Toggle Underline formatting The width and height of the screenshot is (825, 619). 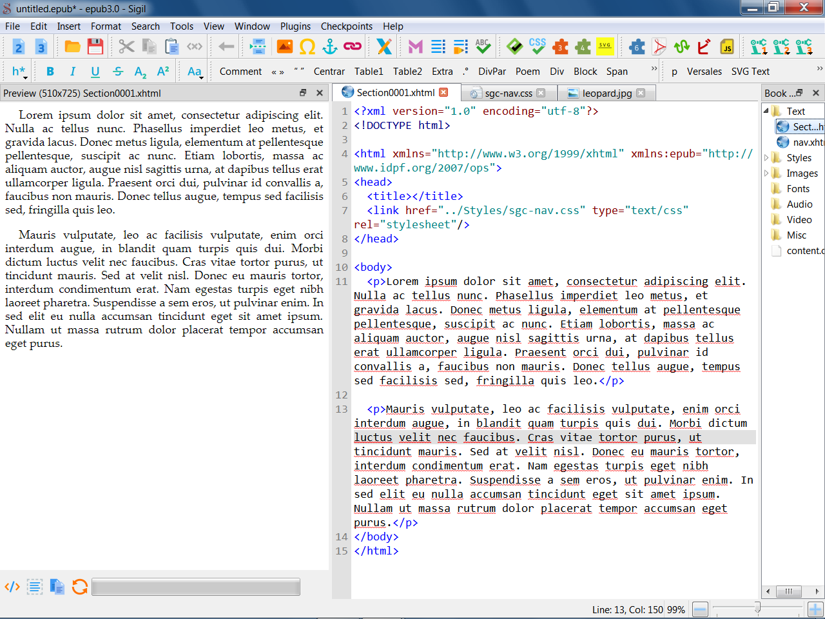[95, 72]
